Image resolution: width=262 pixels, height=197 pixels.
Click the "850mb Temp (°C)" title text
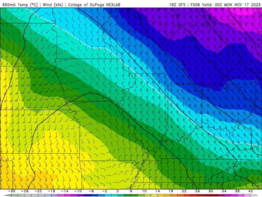tap(20, 5)
